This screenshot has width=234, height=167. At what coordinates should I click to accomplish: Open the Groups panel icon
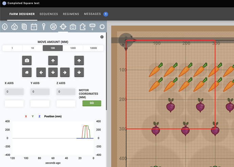(15, 27)
